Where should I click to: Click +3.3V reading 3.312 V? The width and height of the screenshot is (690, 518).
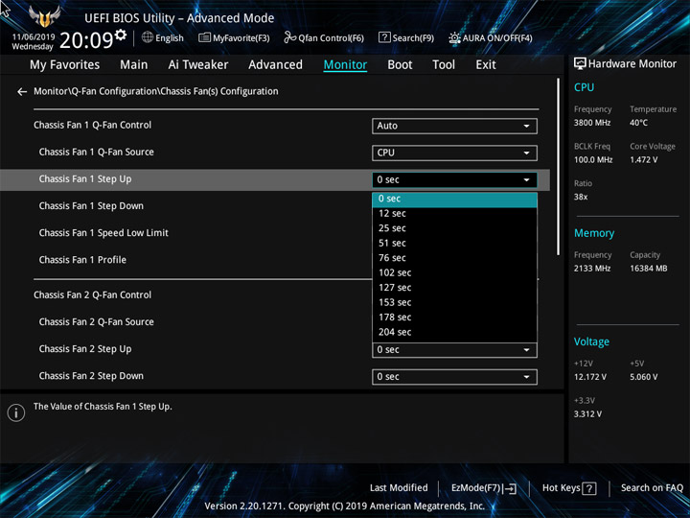pyautogui.click(x=587, y=414)
